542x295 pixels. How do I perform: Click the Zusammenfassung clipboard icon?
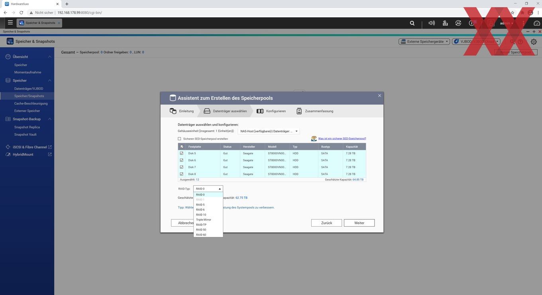[299, 111]
